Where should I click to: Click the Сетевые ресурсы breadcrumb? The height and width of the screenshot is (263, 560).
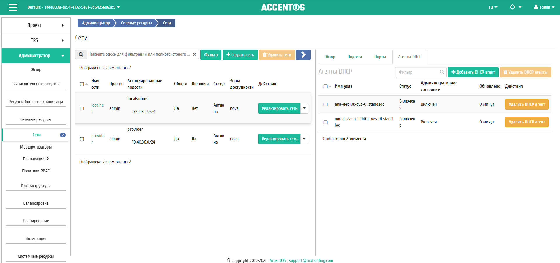[136, 23]
